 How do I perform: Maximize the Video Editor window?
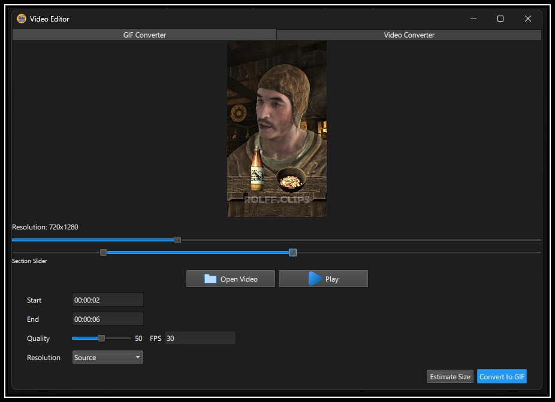click(x=500, y=19)
